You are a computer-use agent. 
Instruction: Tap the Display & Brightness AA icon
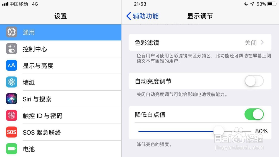11,66
